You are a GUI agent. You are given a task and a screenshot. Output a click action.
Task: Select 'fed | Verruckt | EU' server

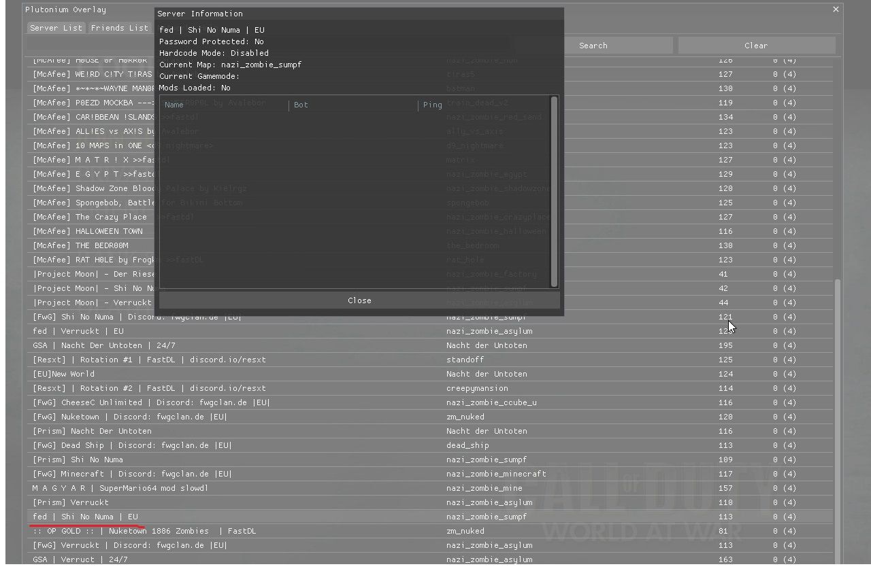430,331
